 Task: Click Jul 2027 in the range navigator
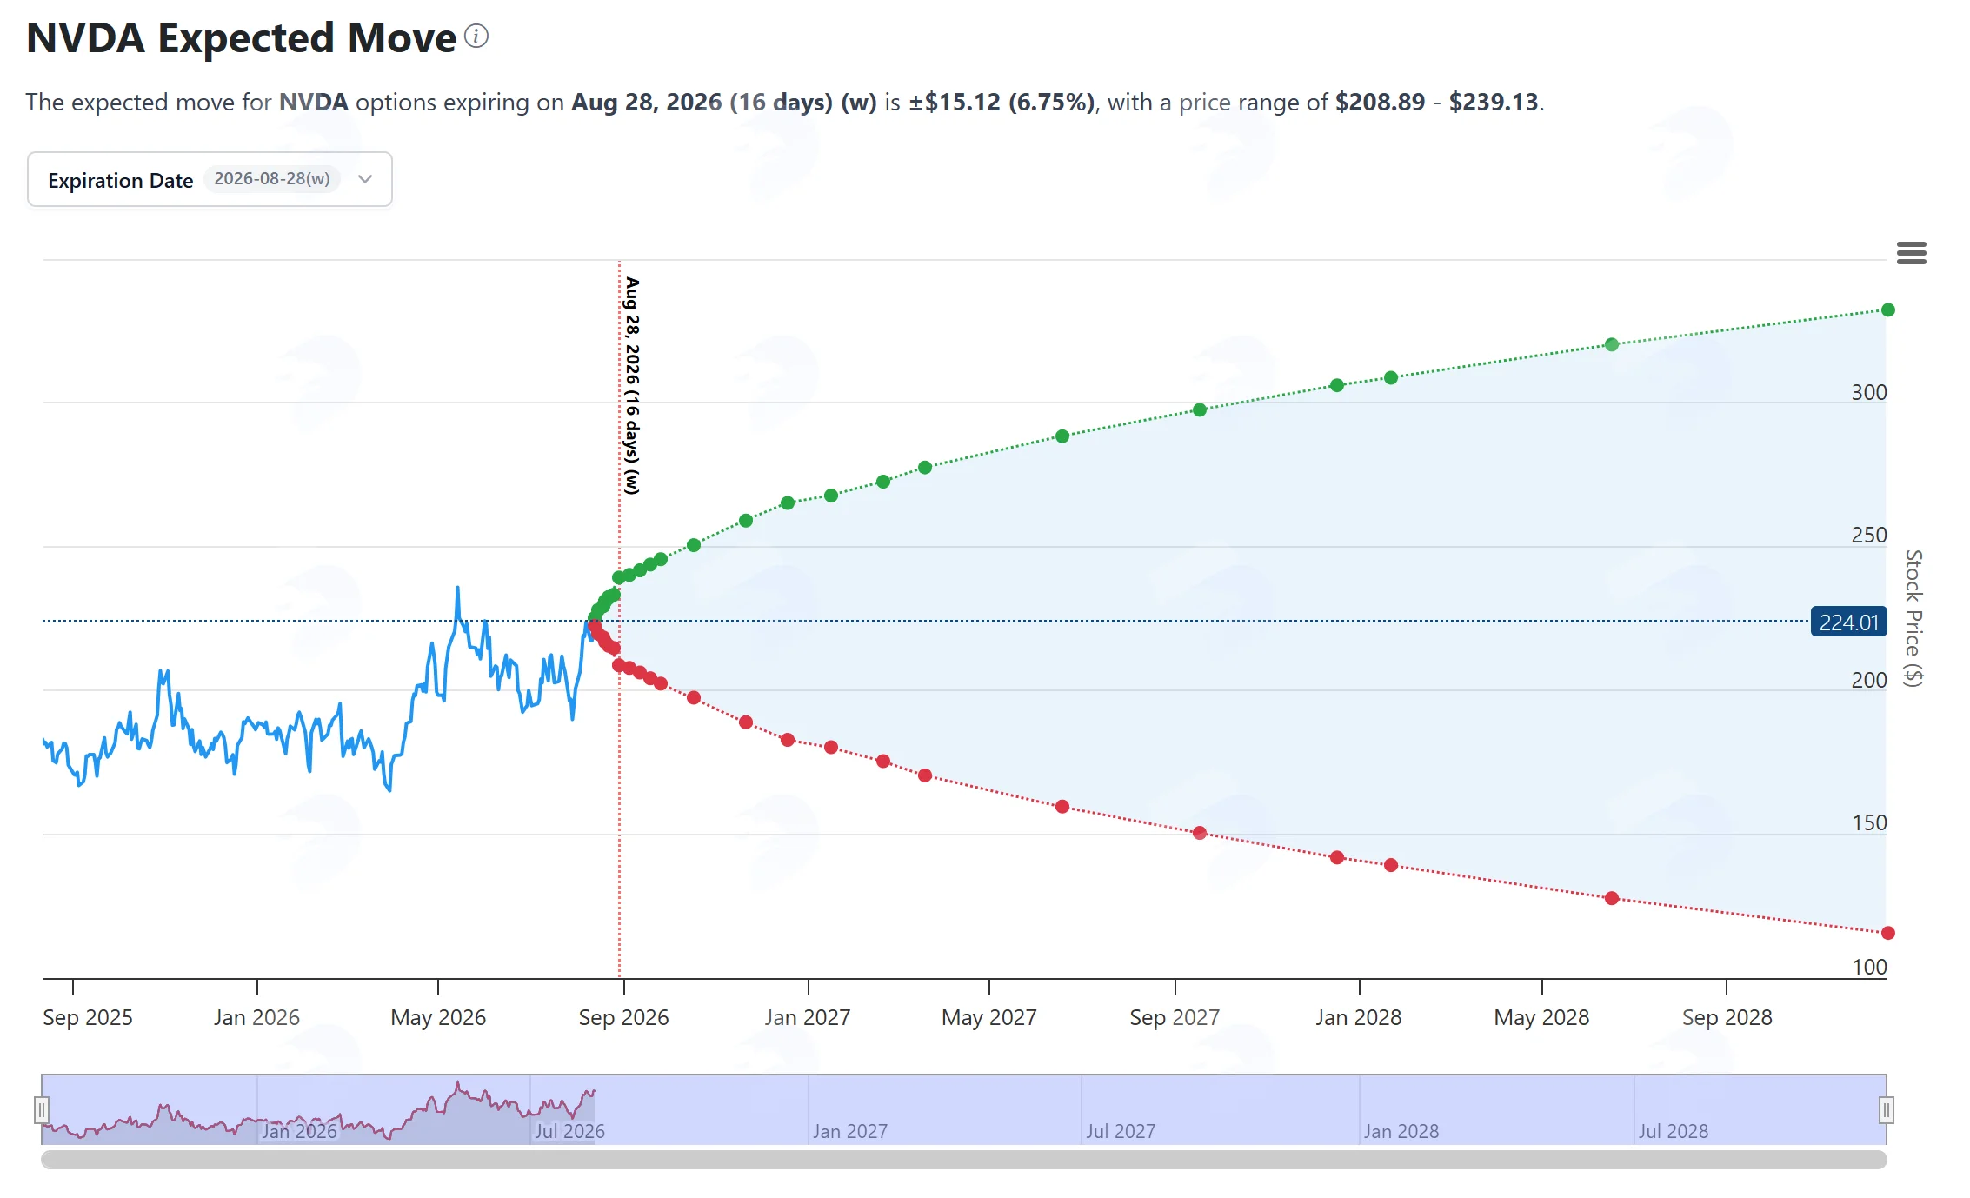[1121, 1131]
